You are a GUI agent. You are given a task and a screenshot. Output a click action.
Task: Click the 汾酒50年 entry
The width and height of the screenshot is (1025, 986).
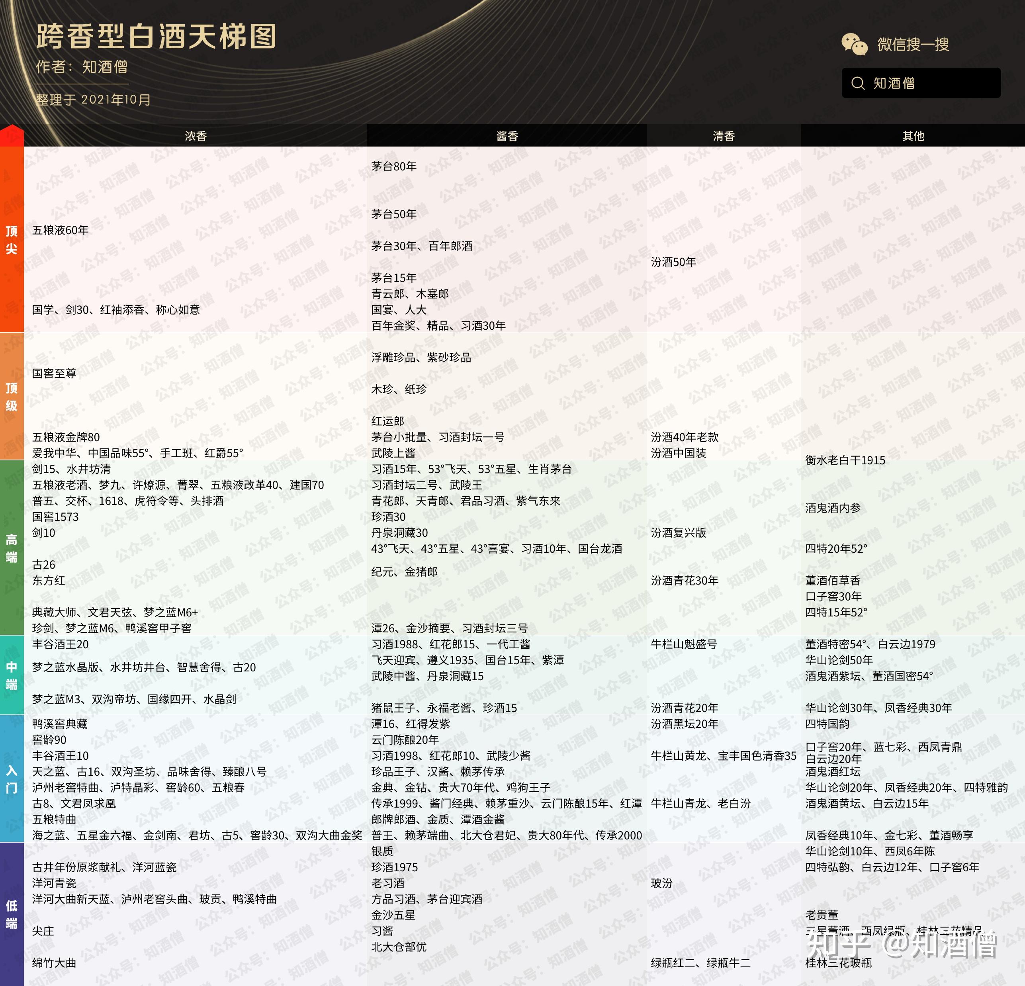pos(673,262)
